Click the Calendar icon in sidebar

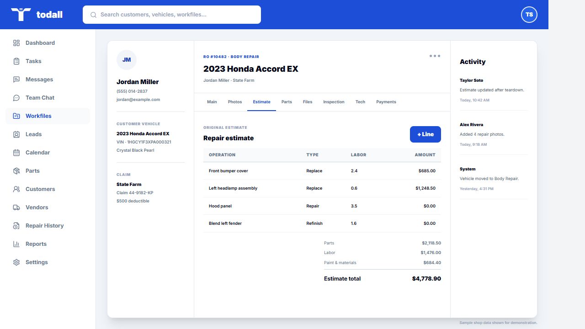(x=16, y=153)
